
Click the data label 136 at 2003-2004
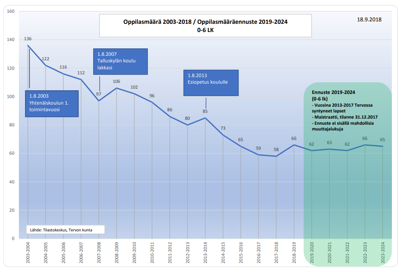point(28,39)
